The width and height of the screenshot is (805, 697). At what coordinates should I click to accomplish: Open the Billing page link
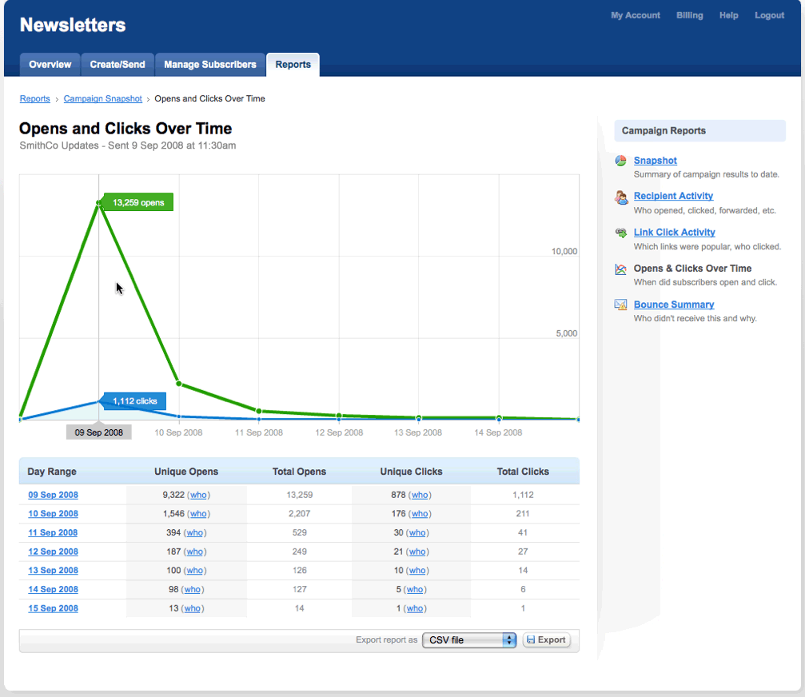click(690, 15)
